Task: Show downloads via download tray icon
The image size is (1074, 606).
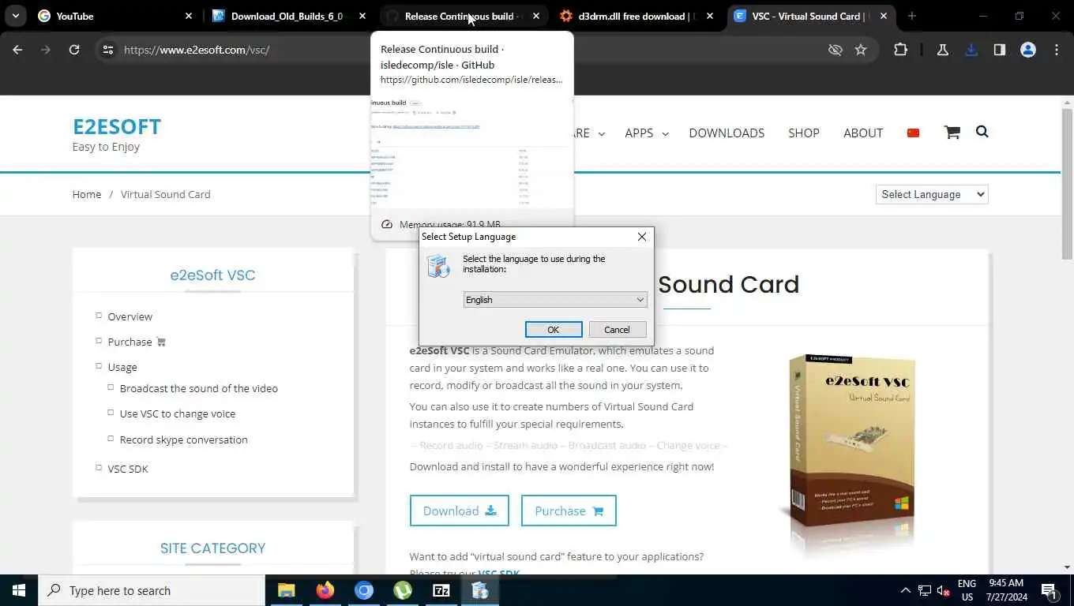Action: point(971,50)
